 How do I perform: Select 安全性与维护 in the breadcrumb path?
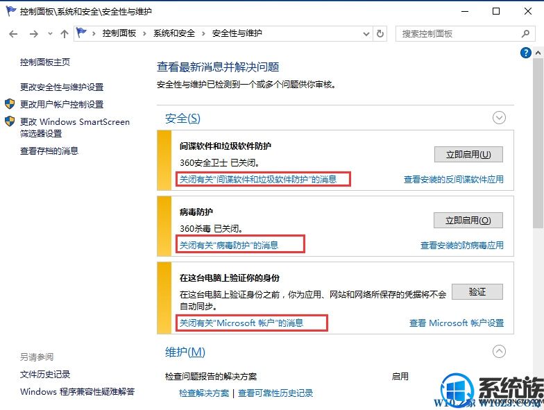[237, 33]
